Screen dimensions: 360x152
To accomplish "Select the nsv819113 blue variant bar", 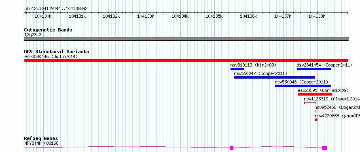I will 237,69.
